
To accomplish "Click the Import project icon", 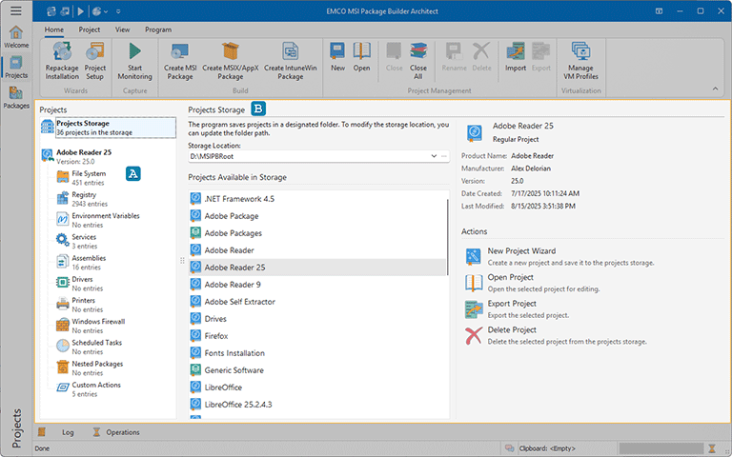I will (516, 52).
